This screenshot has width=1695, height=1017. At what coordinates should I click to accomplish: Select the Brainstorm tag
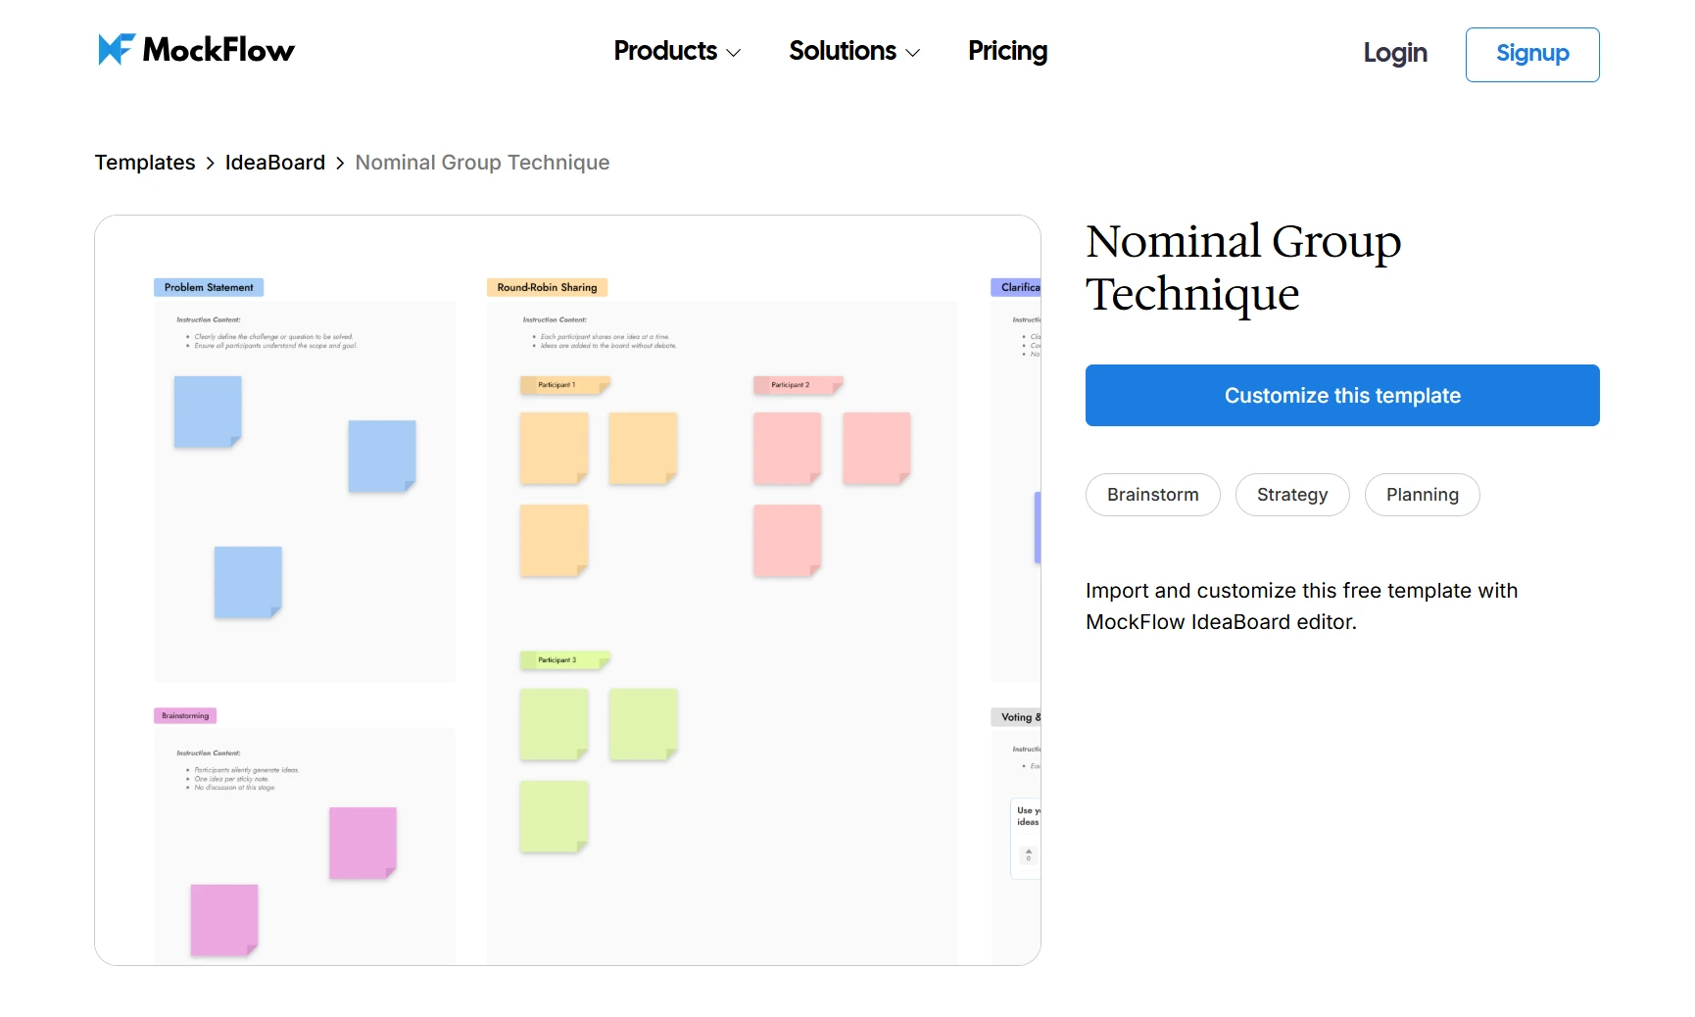click(1152, 495)
